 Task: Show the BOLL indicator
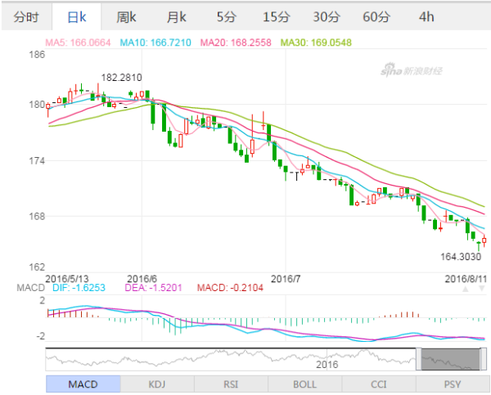pos(304,384)
